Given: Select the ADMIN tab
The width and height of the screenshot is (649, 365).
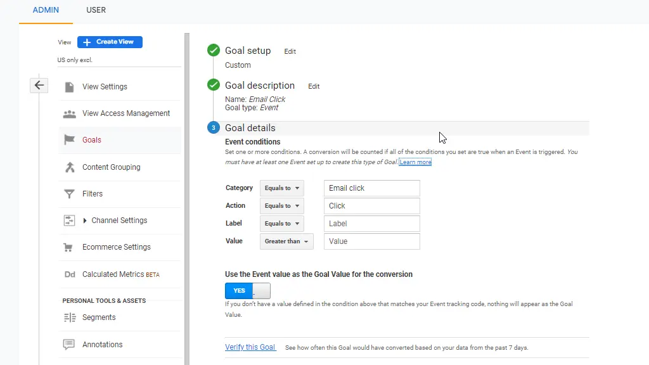Looking at the screenshot, I should (x=45, y=10).
